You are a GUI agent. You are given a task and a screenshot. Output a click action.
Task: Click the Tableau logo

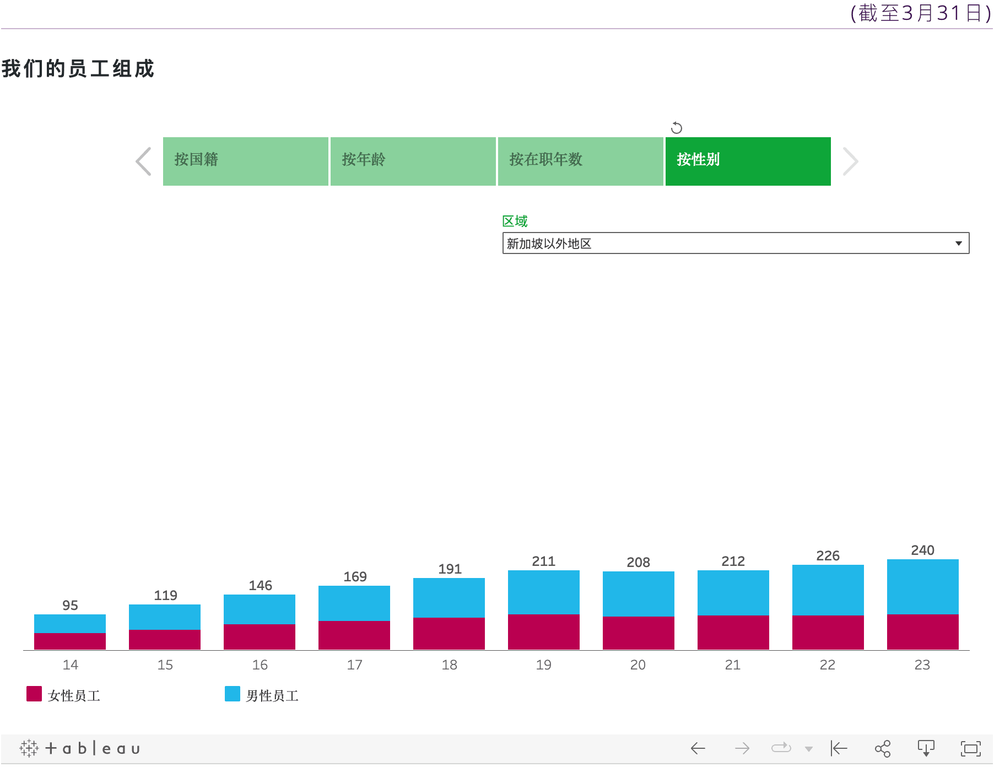(80, 748)
